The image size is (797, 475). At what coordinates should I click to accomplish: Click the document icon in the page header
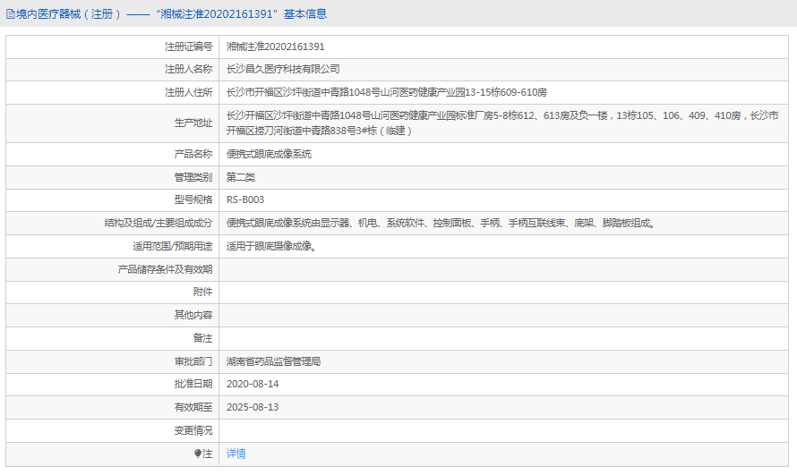(x=10, y=14)
